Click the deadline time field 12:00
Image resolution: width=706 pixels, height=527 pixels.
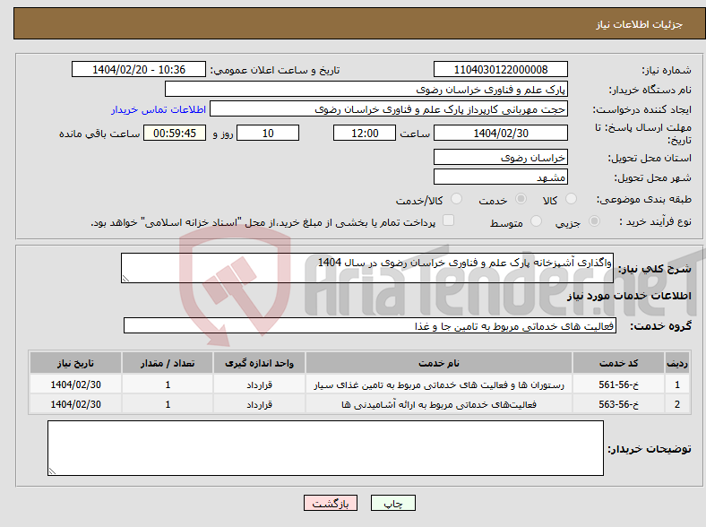(x=365, y=134)
